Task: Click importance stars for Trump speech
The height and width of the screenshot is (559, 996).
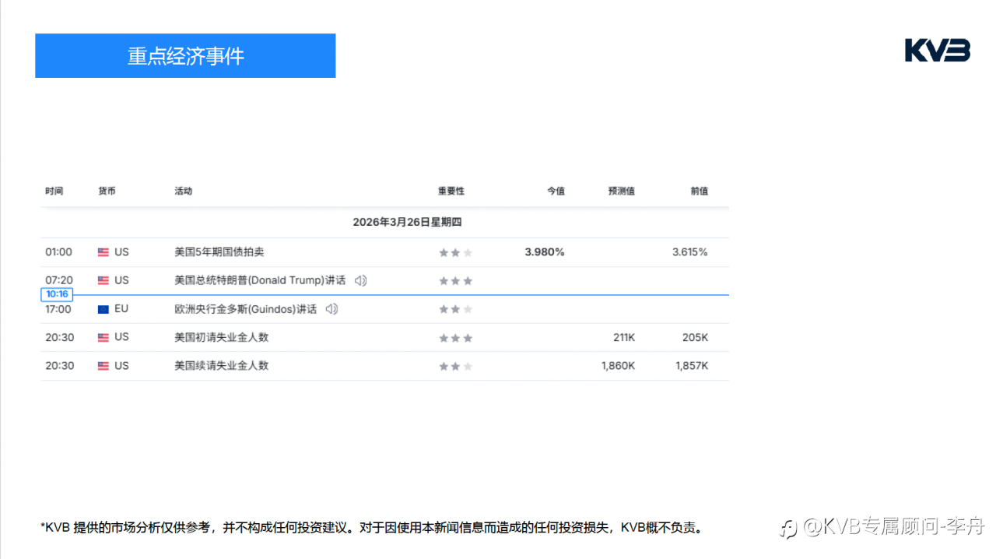Action: 456,280
